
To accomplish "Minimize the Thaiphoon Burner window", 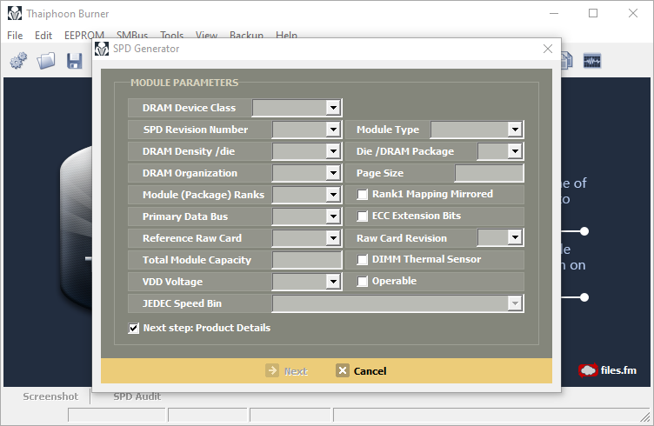I will tap(554, 13).
